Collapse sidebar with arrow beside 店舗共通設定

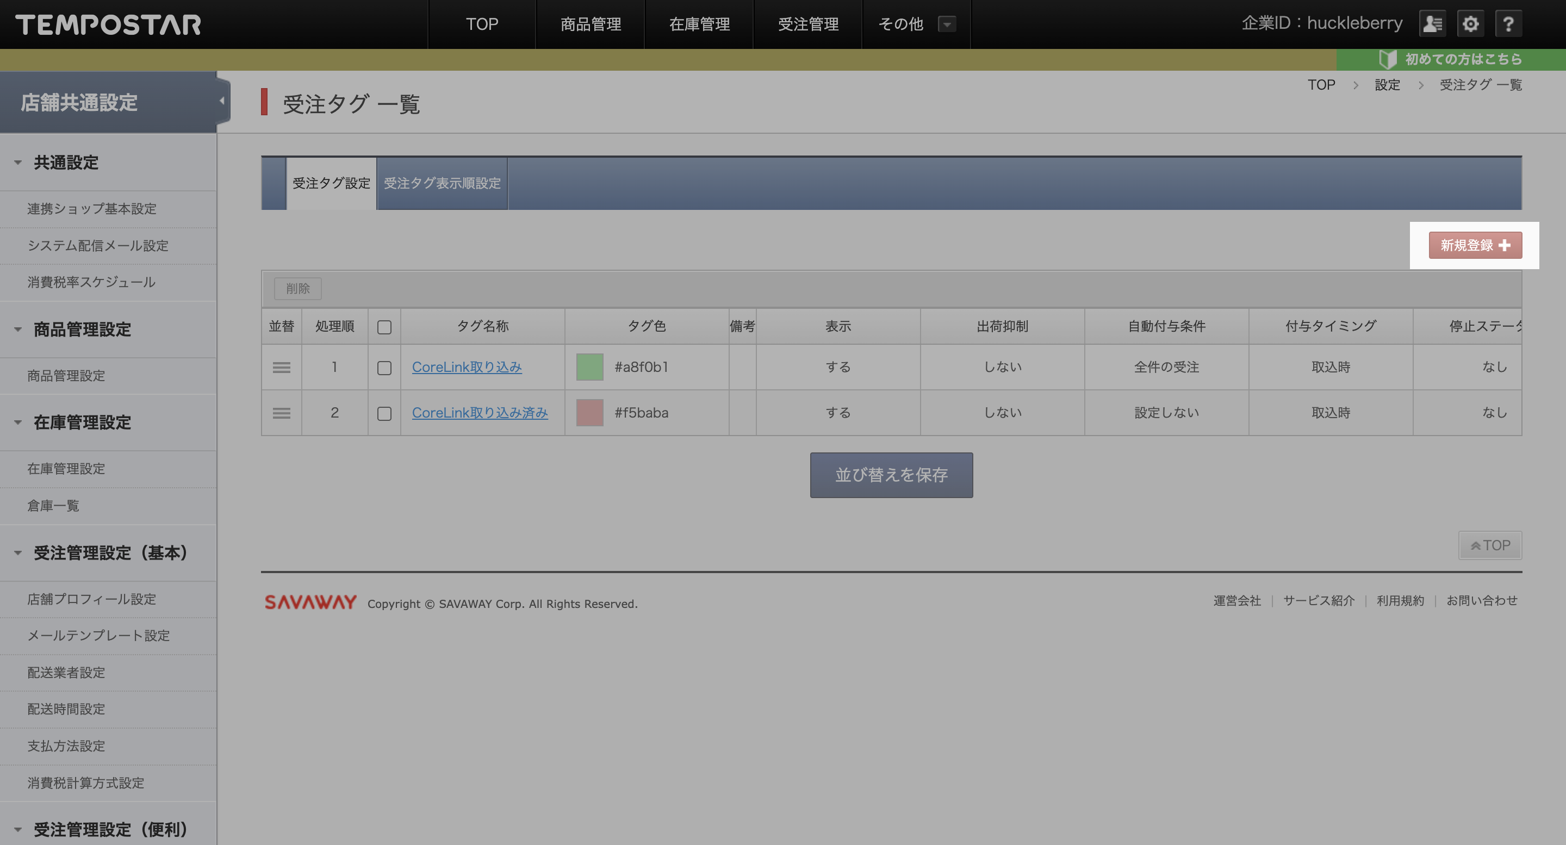click(x=222, y=101)
